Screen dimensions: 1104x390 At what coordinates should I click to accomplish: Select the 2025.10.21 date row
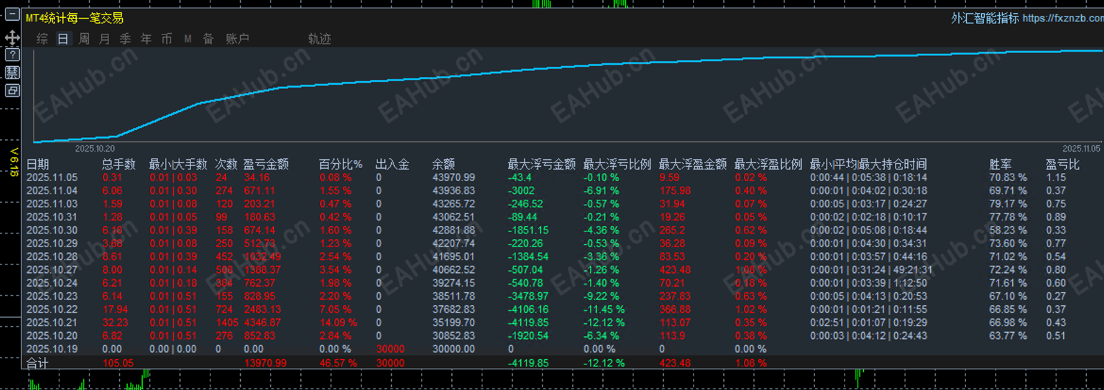tap(52, 322)
